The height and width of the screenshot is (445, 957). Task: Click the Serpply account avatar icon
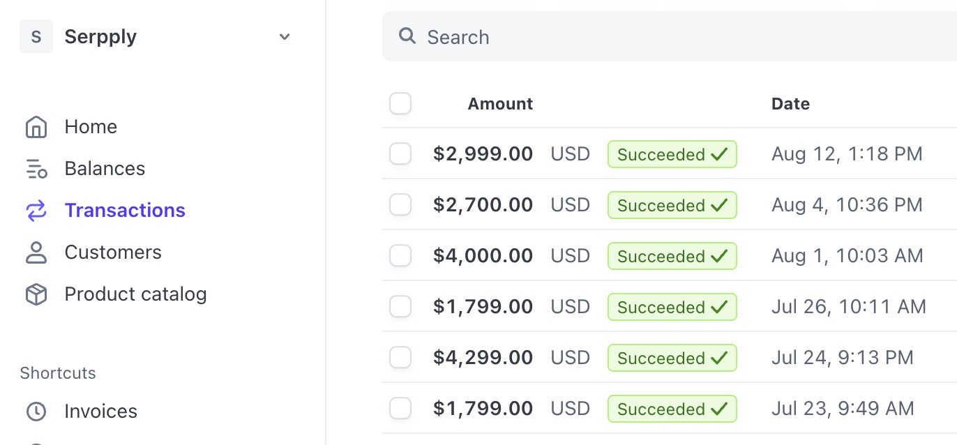click(36, 36)
